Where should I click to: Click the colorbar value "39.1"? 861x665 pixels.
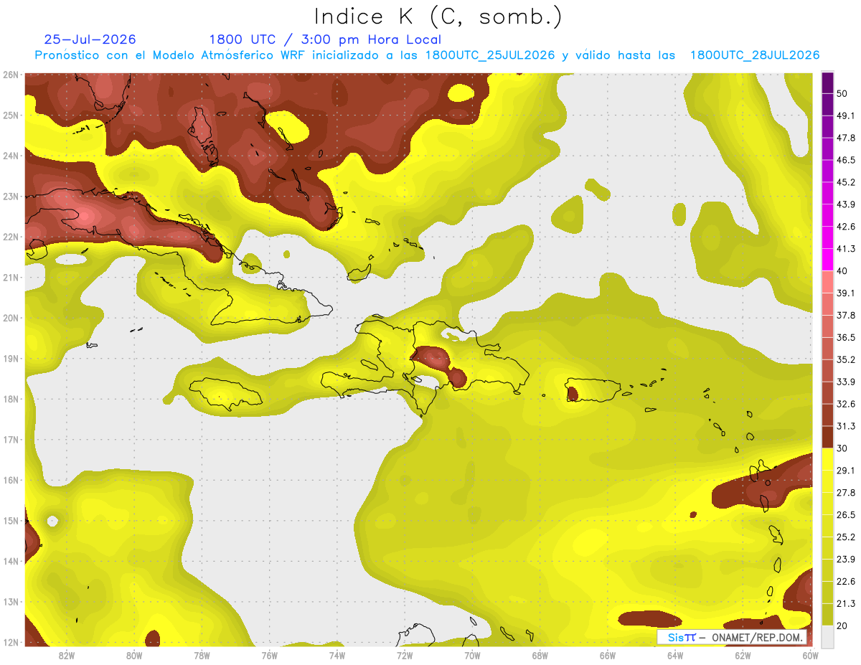tap(846, 293)
